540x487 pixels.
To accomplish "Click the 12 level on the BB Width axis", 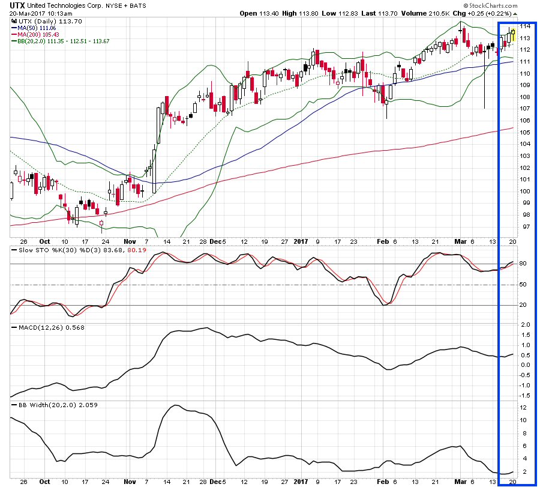I will click(x=523, y=407).
